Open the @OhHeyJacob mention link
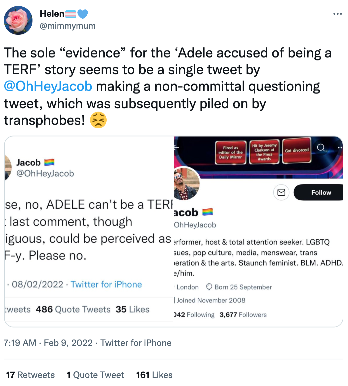Viewport: 348px width, 386px height. pyautogui.click(x=48, y=86)
